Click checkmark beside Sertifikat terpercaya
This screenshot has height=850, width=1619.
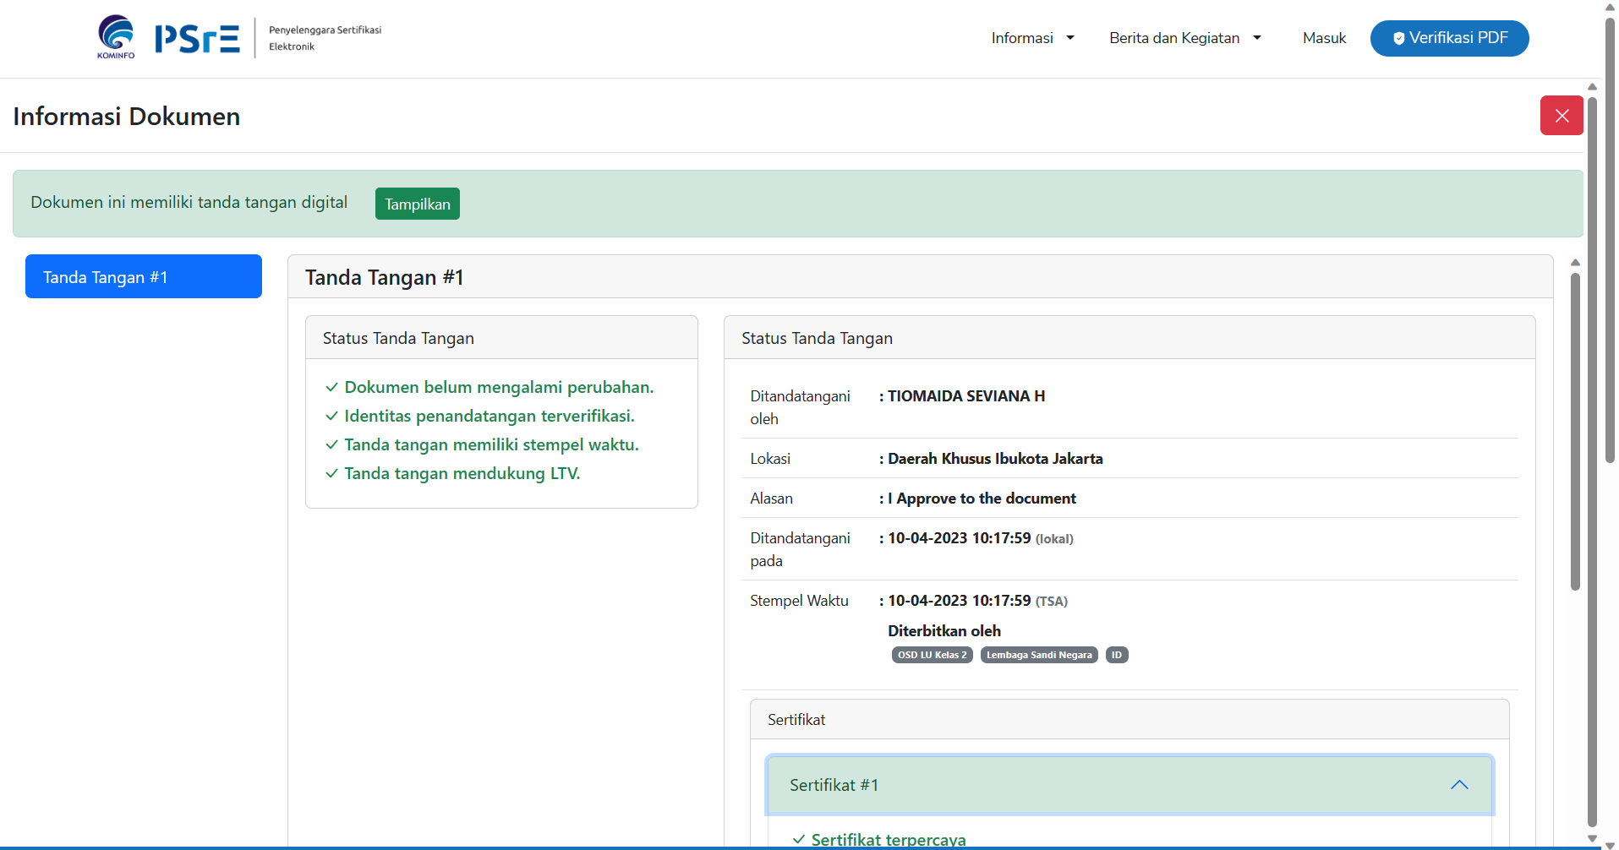pos(798,839)
